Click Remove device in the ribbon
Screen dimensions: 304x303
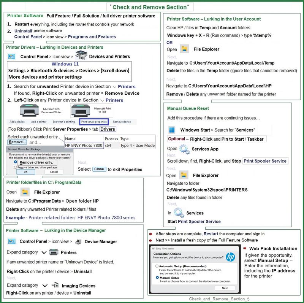point(122,122)
